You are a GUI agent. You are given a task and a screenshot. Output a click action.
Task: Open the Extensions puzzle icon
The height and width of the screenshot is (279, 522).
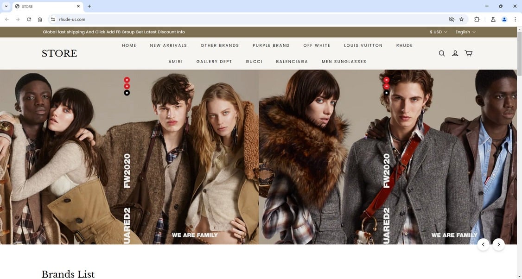tap(477, 19)
